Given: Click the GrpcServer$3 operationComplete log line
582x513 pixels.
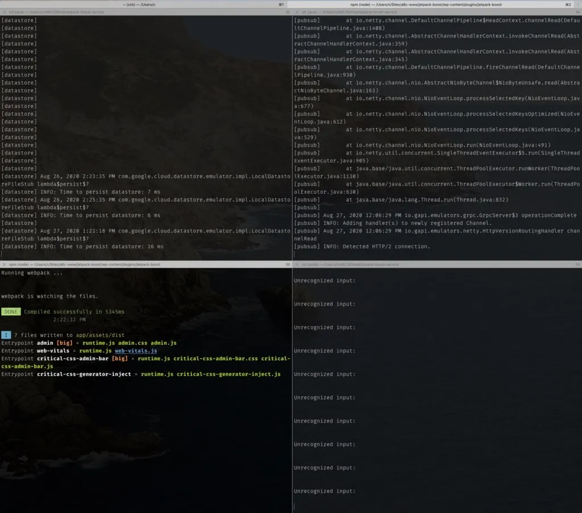Looking at the screenshot, I should tap(435, 215).
